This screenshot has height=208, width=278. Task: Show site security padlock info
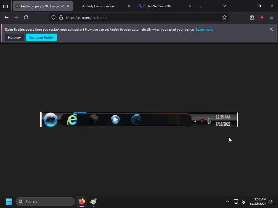[61, 18]
